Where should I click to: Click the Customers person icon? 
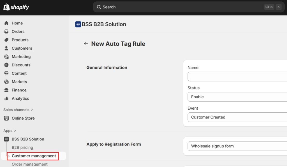pos(6,48)
